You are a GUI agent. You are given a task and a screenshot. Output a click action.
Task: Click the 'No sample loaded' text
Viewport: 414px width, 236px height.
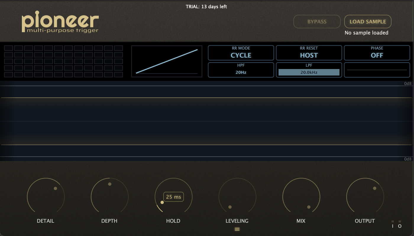366,33
